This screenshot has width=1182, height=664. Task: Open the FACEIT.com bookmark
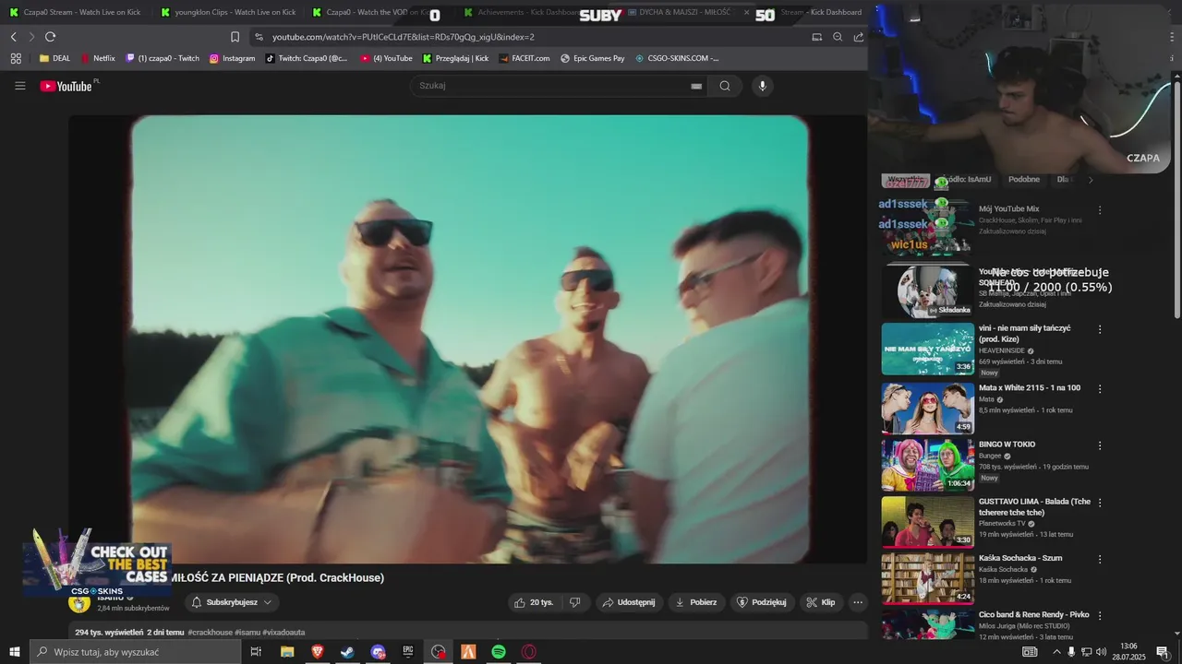tap(525, 58)
